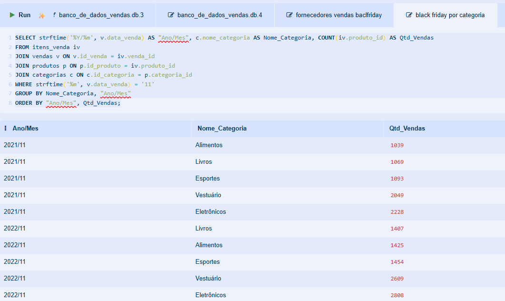Select the value 1407
The height and width of the screenshot is (301, 505).
click(x=397, y=229)
